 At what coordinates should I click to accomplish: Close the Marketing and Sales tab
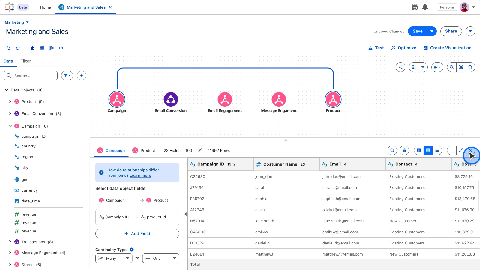click(x=110, y=7)
